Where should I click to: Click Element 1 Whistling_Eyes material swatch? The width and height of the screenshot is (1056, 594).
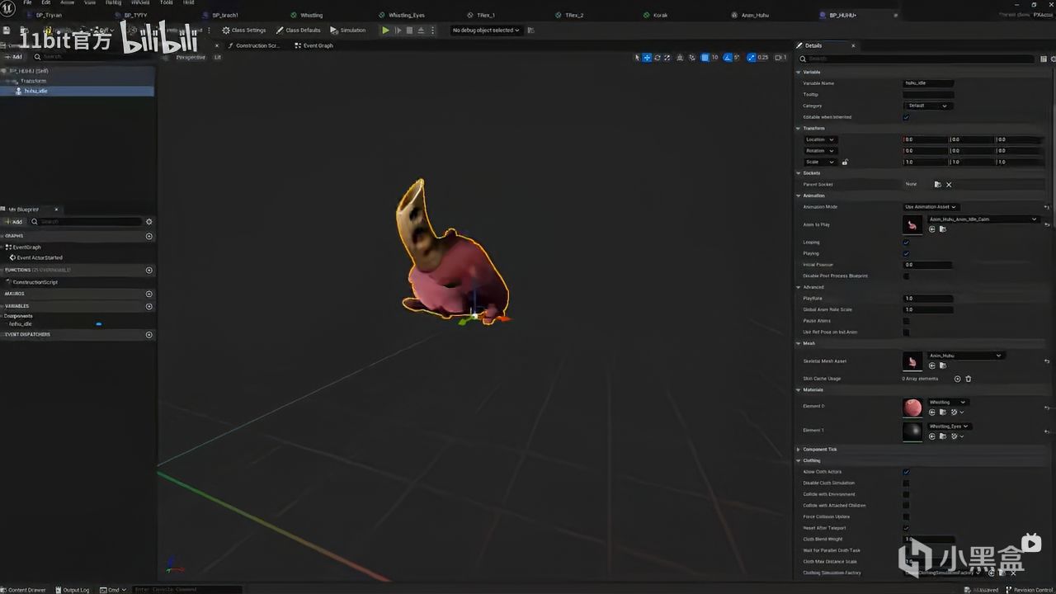point(912,431)
